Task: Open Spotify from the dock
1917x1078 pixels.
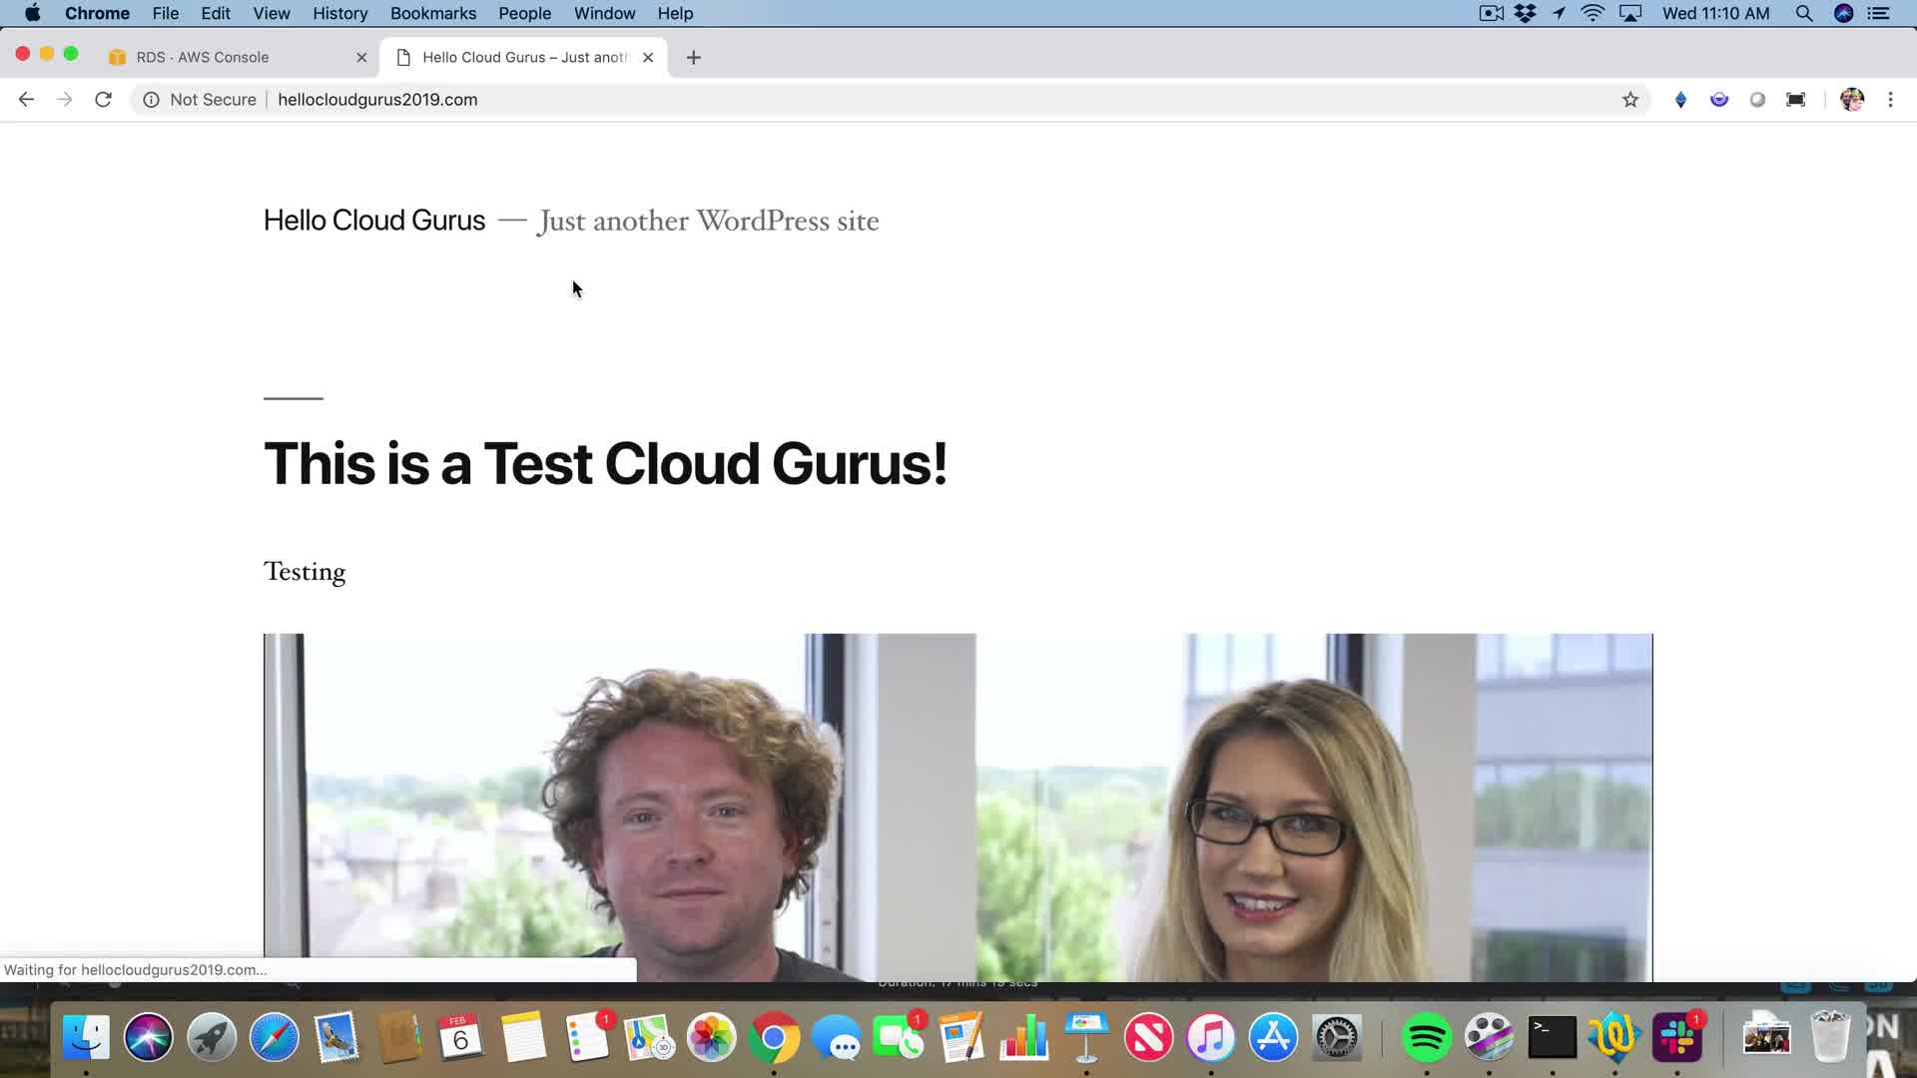Action: (x=1426, y=1037)
